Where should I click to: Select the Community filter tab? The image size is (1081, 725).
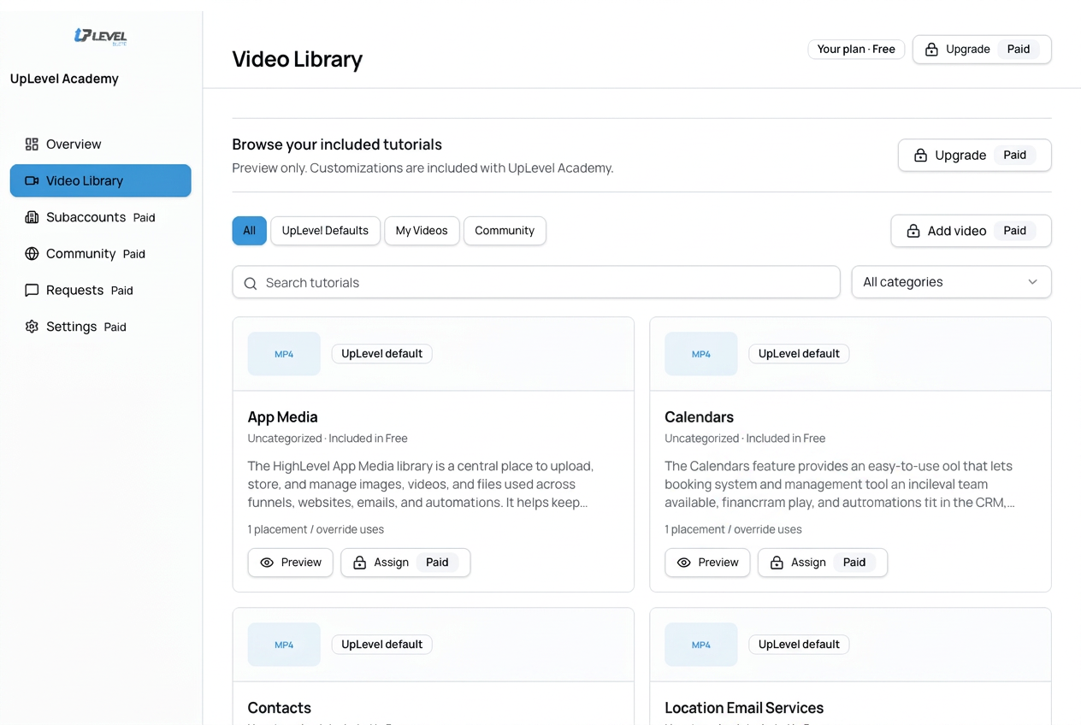point(505,231)
